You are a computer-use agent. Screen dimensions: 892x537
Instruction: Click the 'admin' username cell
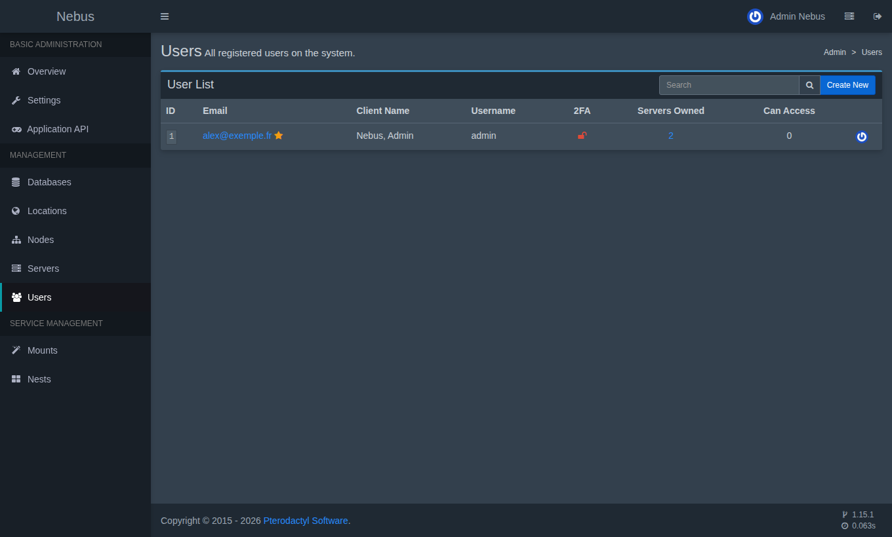(483, 136)
